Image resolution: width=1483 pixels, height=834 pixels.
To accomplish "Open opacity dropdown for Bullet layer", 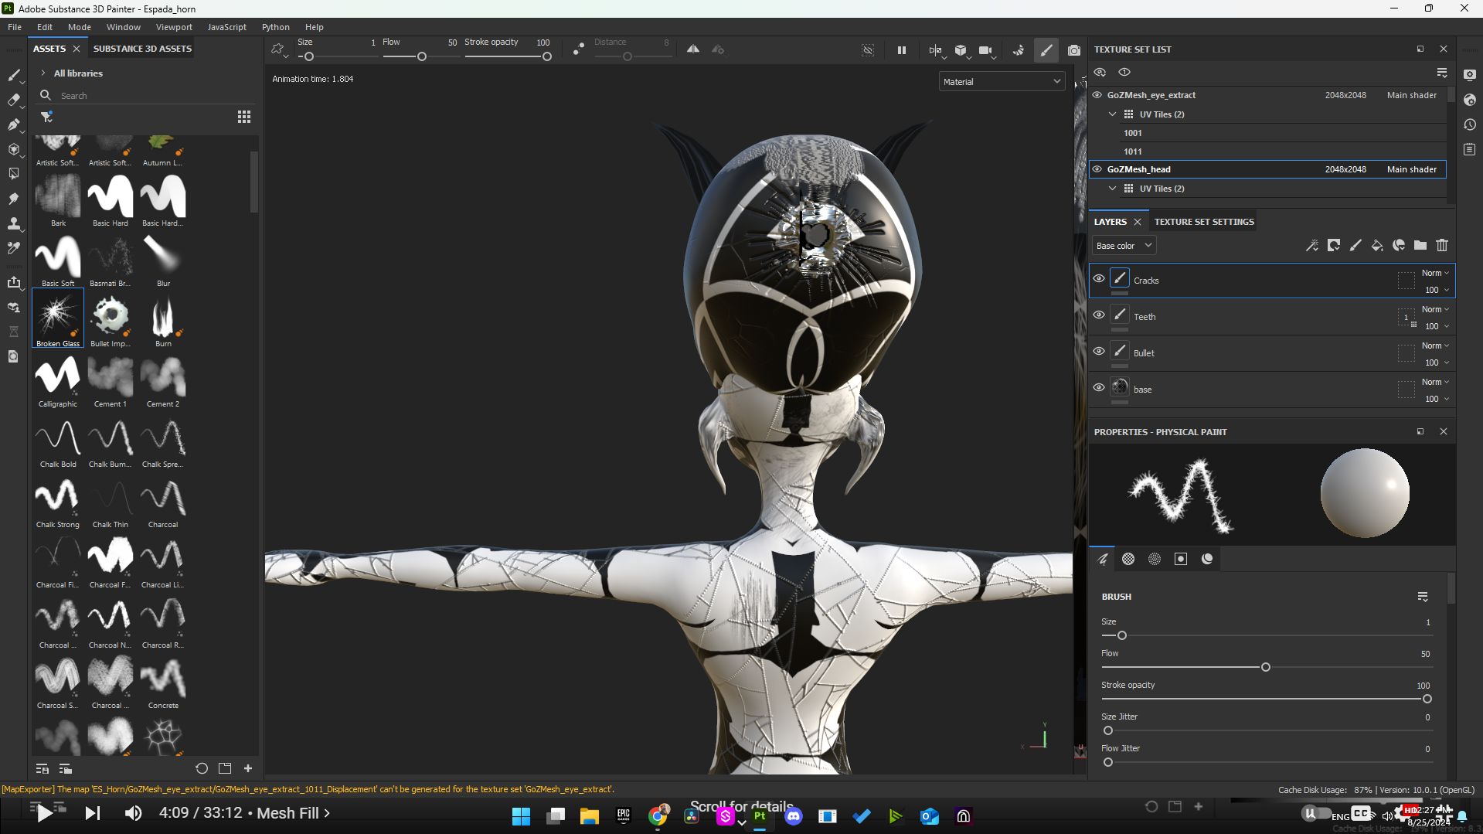I will coord(1437,363).
